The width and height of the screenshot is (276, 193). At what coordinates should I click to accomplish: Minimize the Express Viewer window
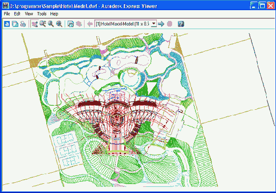click(x=254, y=6)
